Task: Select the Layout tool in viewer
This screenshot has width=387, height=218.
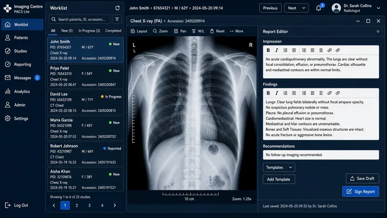Action: (x=139, y=31)
